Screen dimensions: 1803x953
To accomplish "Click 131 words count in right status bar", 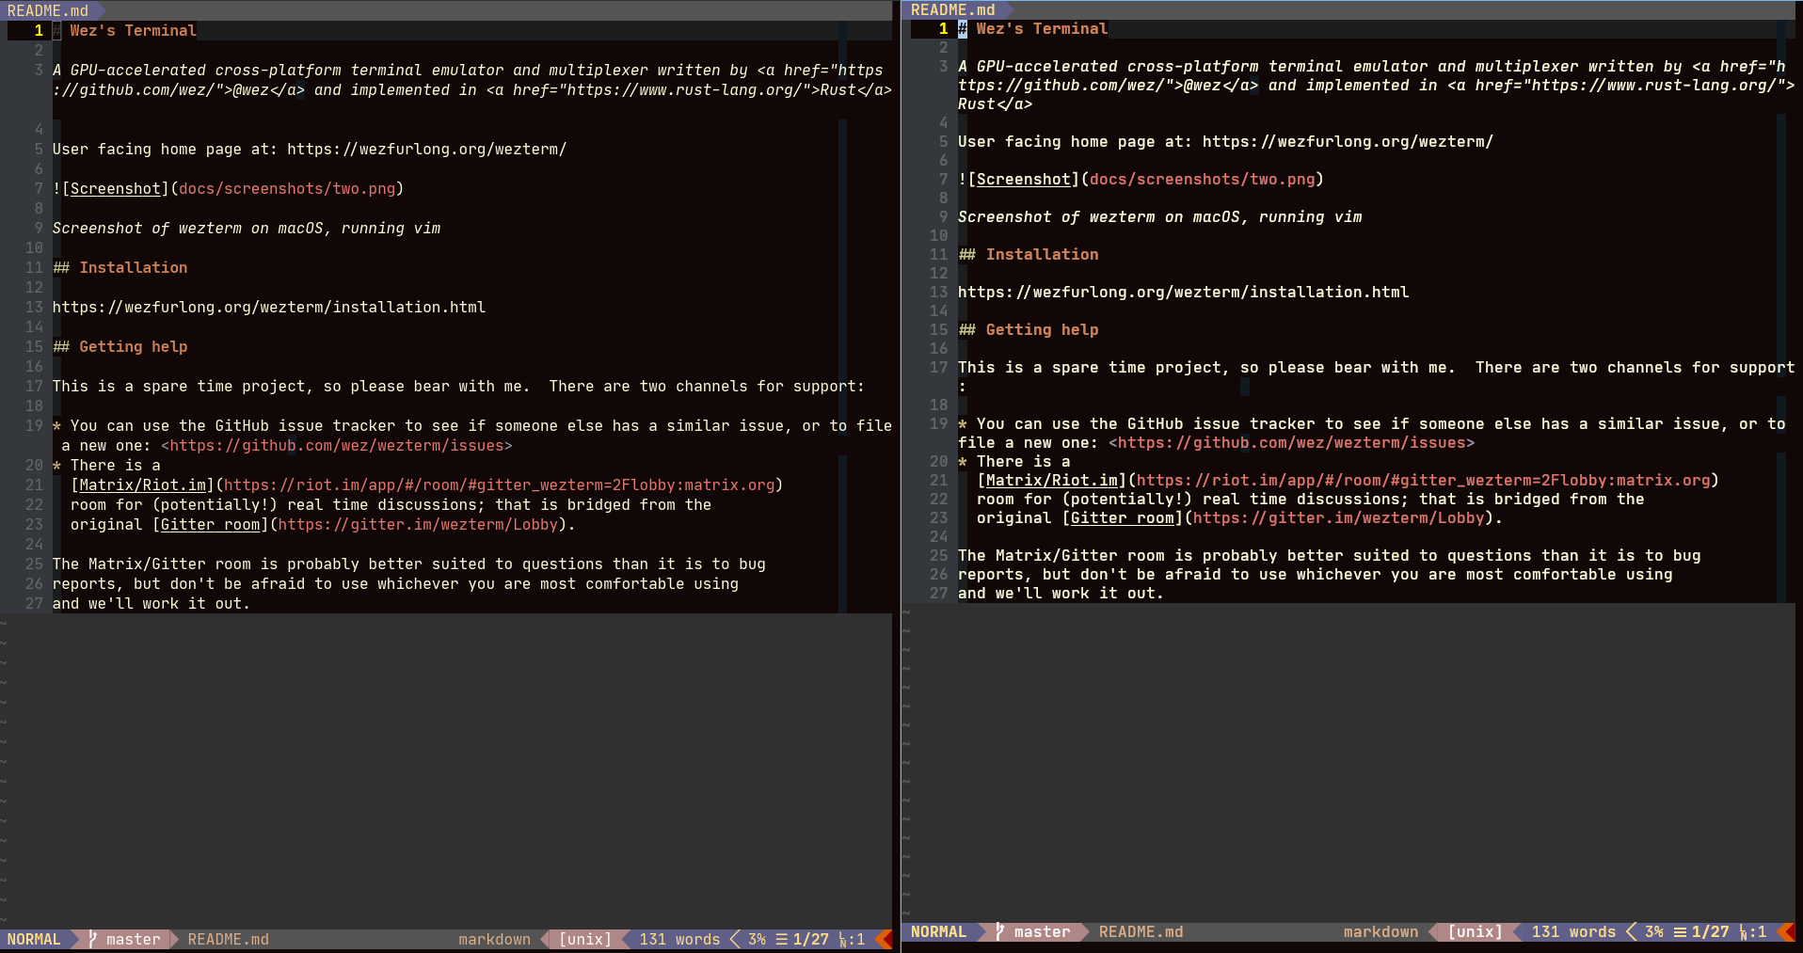I will (1574, 931).
